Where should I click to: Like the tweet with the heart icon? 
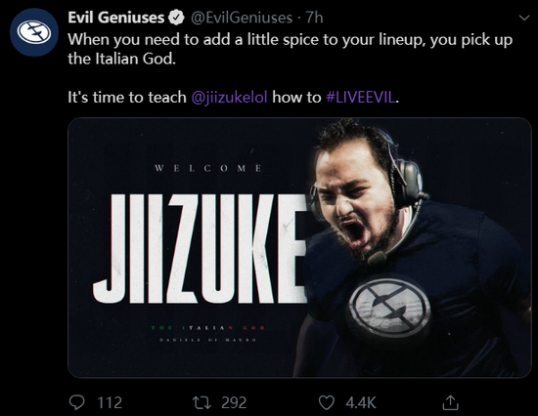tap(327, 402)
